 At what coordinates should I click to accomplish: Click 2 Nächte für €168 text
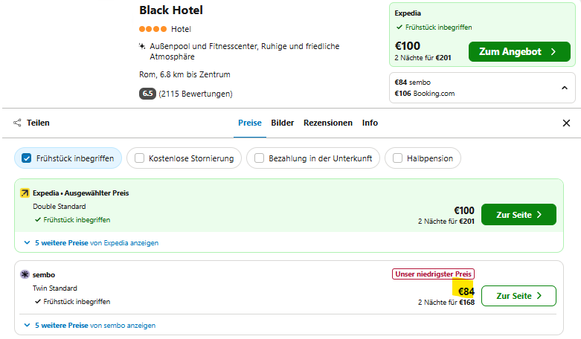click(446, 303)
